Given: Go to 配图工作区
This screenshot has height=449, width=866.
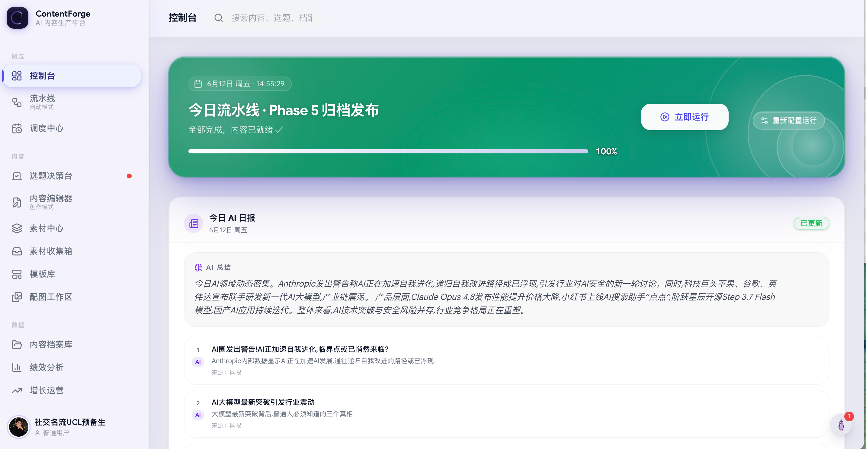Looking at the screenshot, I should 72,297.
